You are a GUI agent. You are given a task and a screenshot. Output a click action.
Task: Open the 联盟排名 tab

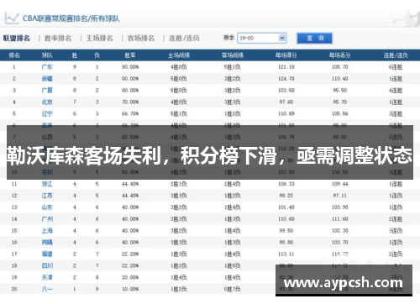click(17, 38)
